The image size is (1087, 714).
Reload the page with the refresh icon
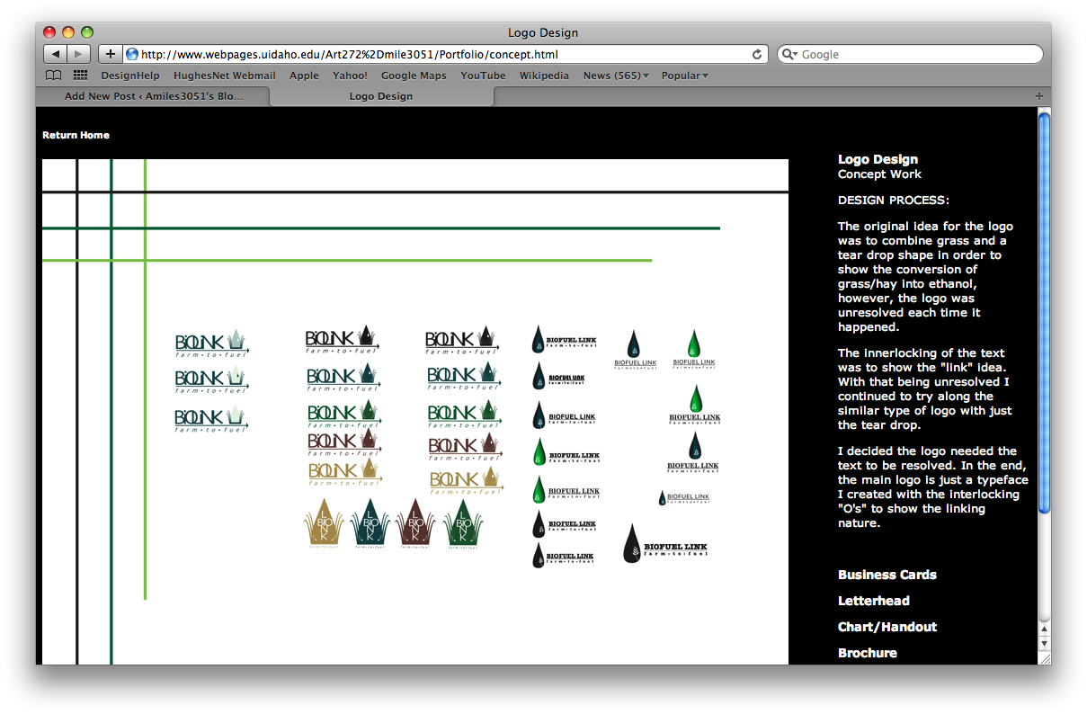pyautogui.click(x=757, y=54)
